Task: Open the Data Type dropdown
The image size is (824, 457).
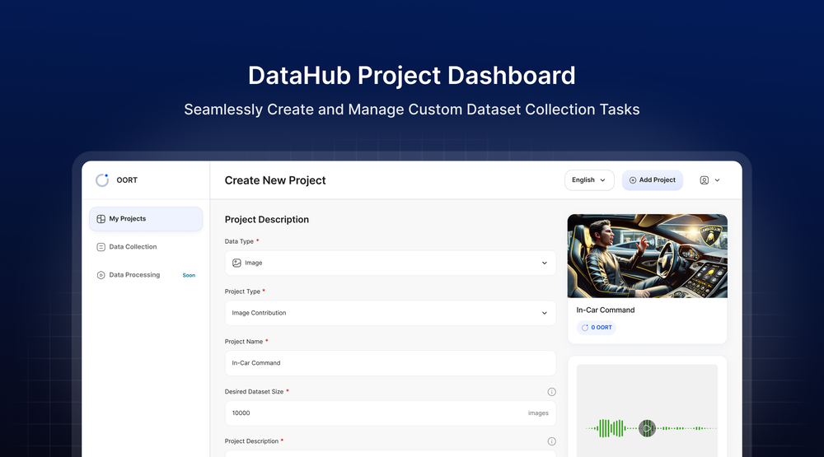Action: tap(390, 263)
